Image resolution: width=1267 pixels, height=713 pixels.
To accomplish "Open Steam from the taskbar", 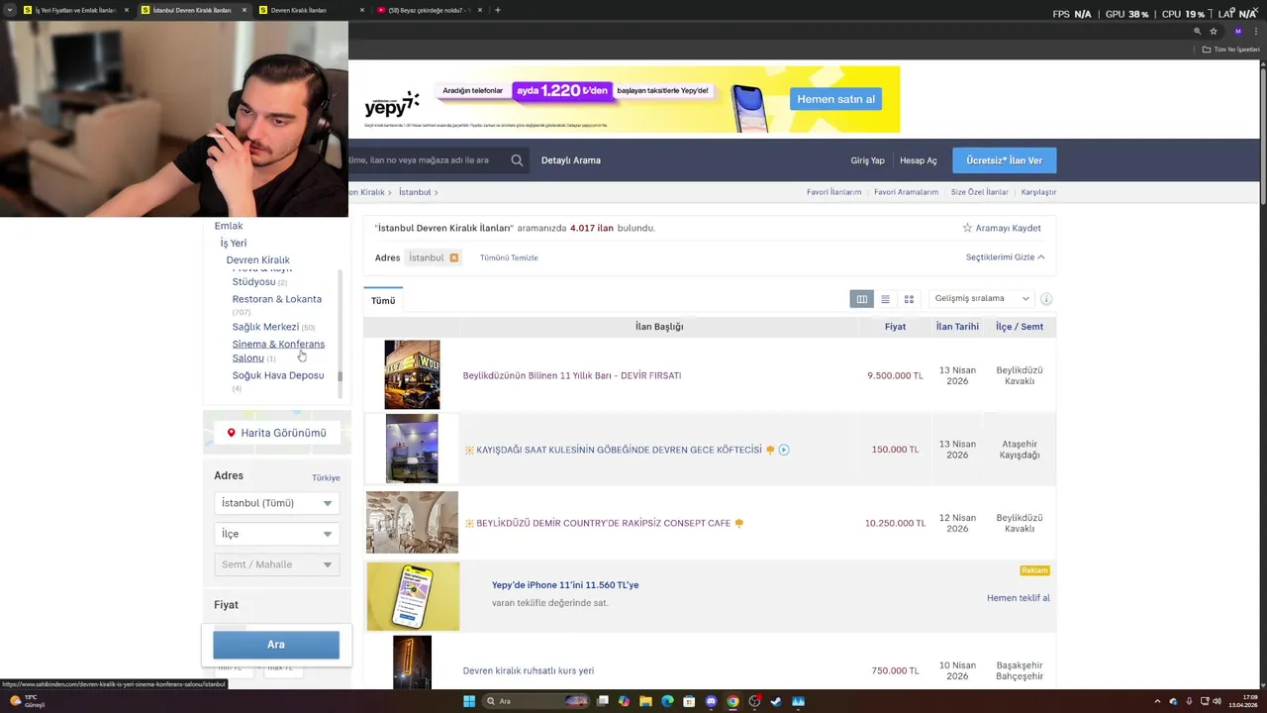I will 776,701.
